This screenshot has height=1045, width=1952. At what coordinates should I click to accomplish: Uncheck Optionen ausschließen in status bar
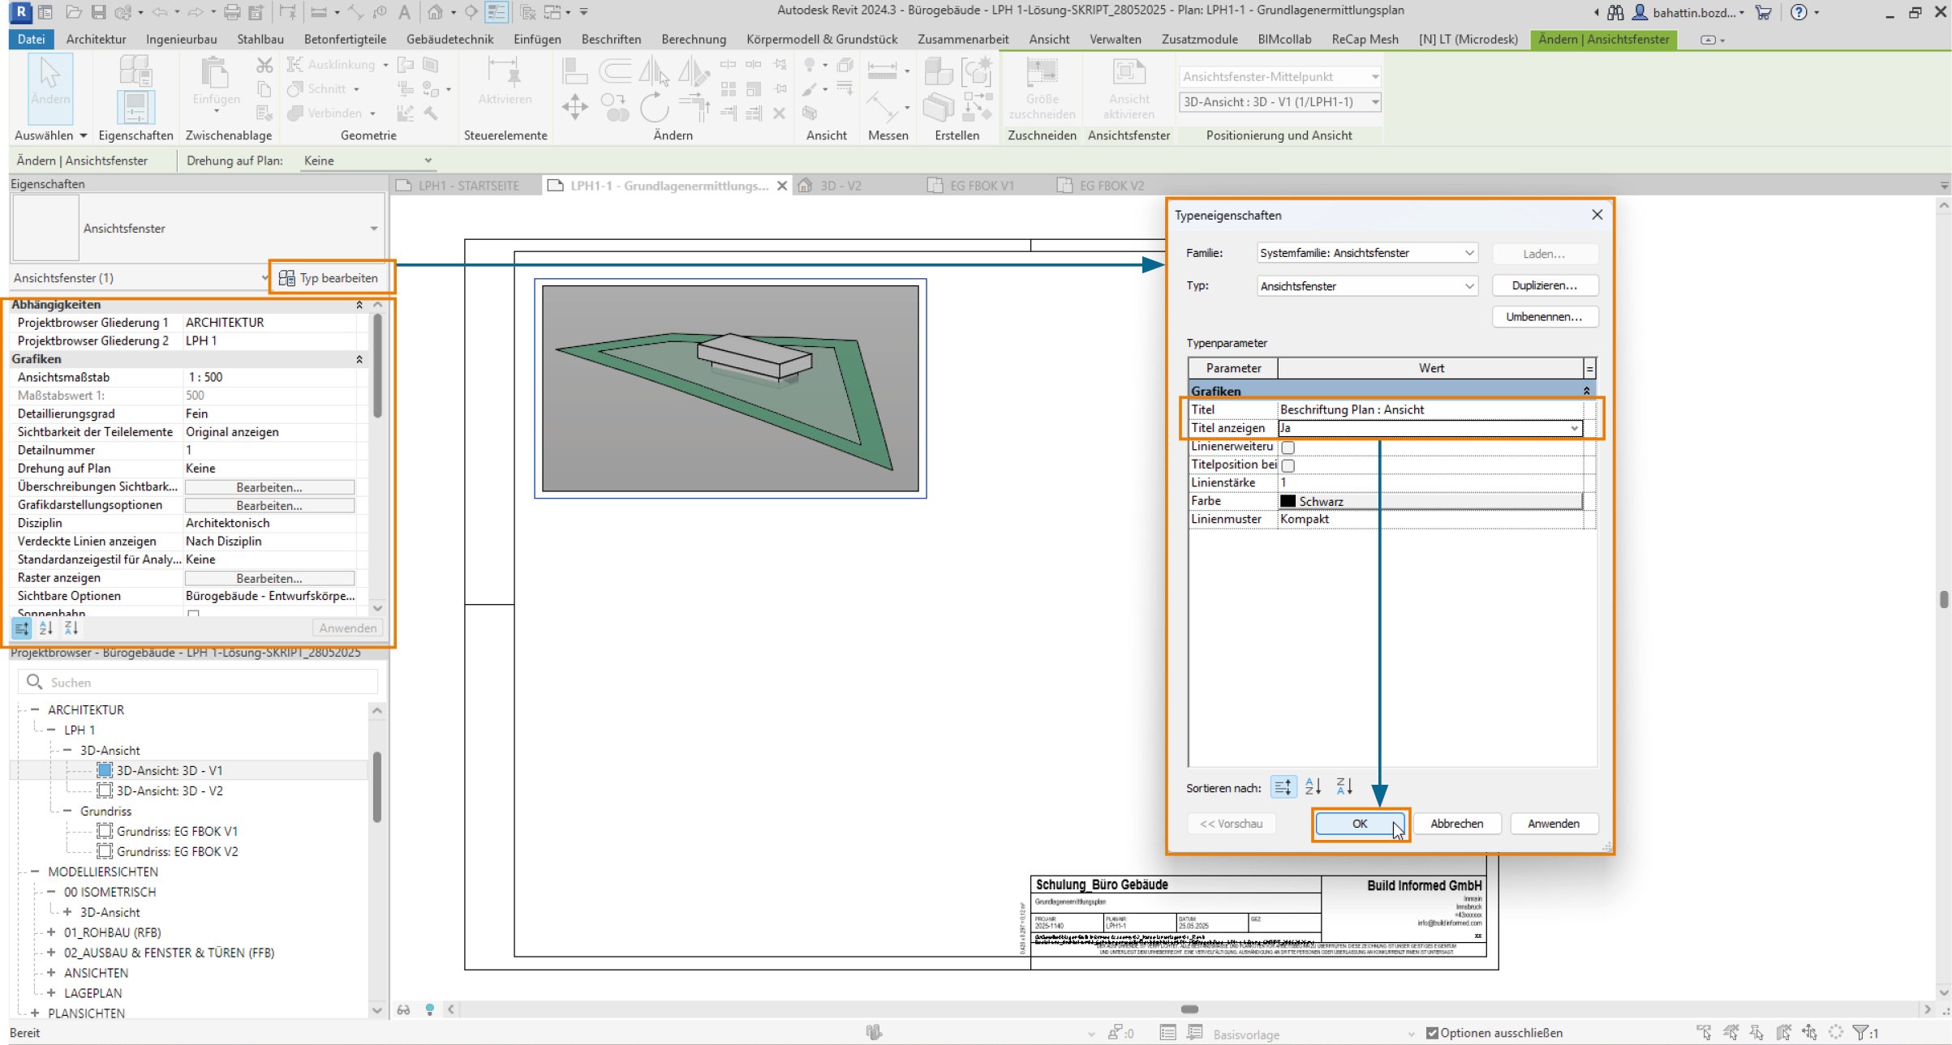[x=1432, y=1033]
